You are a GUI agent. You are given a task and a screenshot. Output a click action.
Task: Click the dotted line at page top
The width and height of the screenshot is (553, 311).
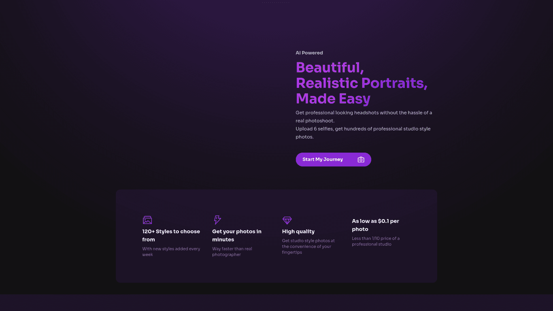tap(276, 2)
